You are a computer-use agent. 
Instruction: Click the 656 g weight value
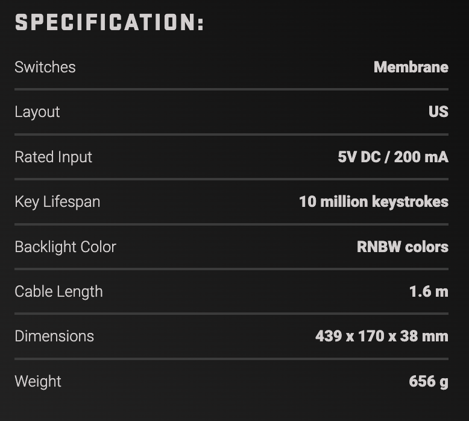point(429,381)
